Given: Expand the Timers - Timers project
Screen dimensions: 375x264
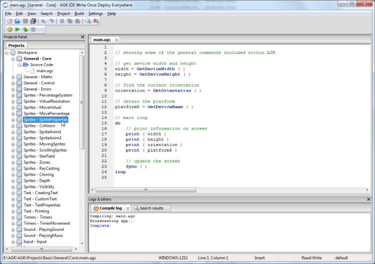Looking at the screenshot, I should [x=13, y=217].
